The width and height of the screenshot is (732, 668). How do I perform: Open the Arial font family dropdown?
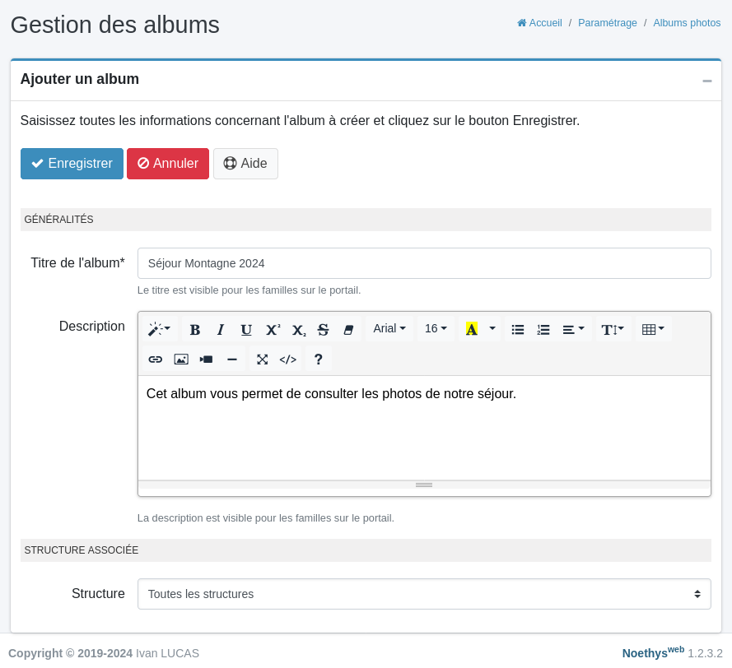pos(389,329)
